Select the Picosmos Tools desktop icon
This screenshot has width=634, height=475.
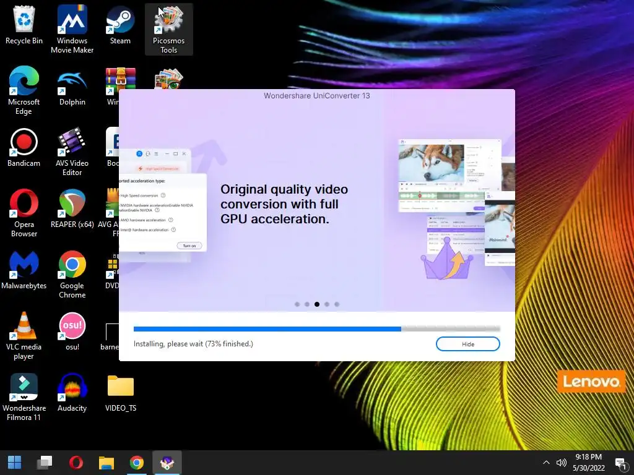pyautogui.click(x=168, y=30)
